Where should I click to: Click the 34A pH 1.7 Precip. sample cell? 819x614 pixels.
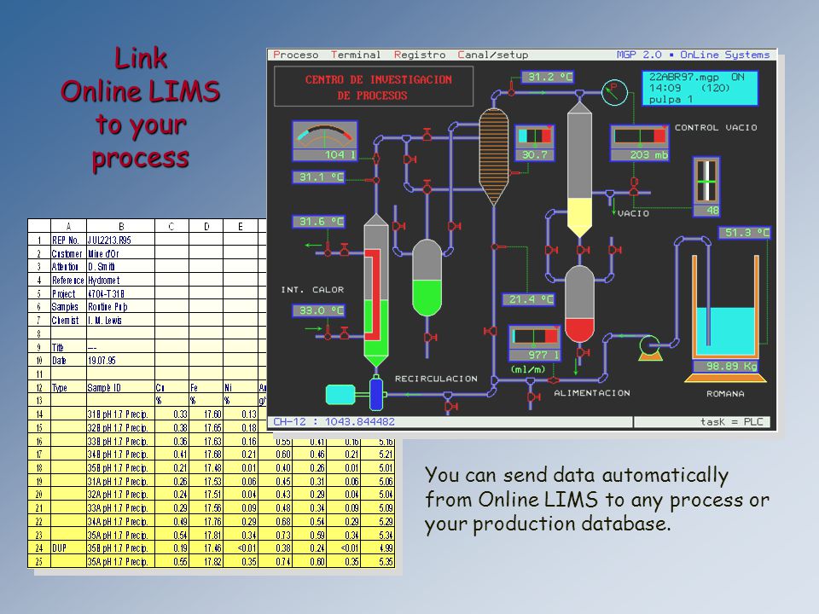pyautogui.click(x=120, y=522)
